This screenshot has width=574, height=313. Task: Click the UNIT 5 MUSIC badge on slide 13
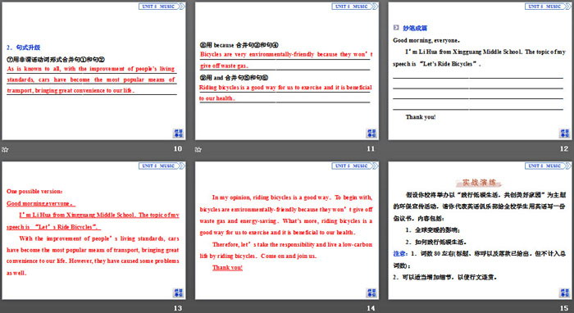(x=162, y=166)
